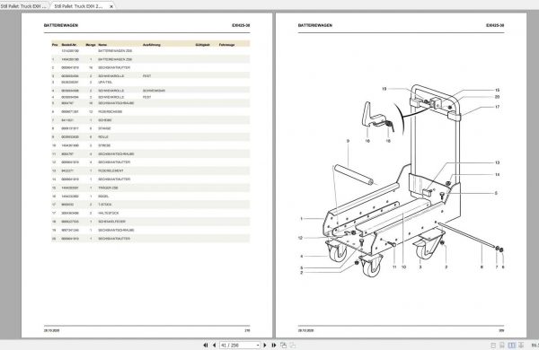This screenshot has width=539, height=350.
Task: Click the EXH25-30 label on the left page
Action: (x=241, y=25)
